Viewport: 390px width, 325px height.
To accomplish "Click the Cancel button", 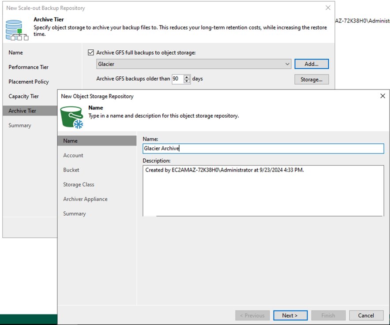I will (x=366, y=315).
